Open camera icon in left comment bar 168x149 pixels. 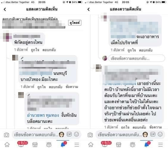click(7, 135)
